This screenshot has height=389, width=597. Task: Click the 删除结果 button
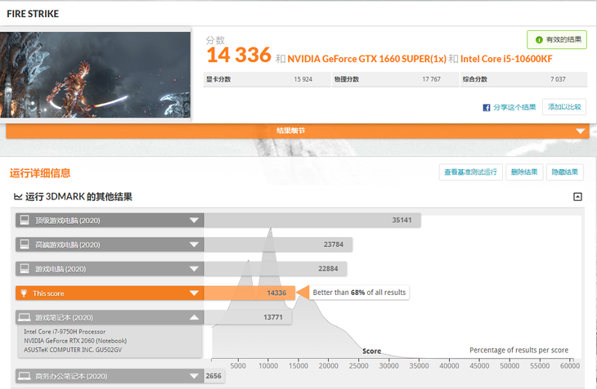point(524,172)
